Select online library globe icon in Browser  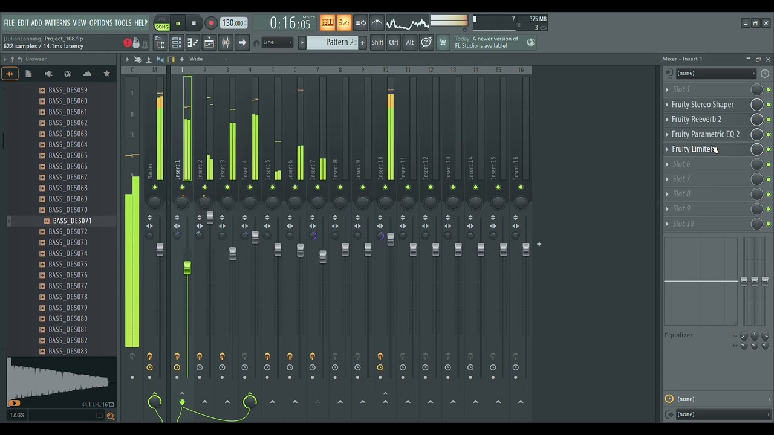click(x=68, y=74)
